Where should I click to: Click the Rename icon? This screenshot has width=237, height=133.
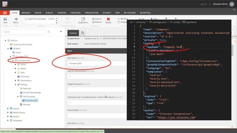[x=119, y=19]
